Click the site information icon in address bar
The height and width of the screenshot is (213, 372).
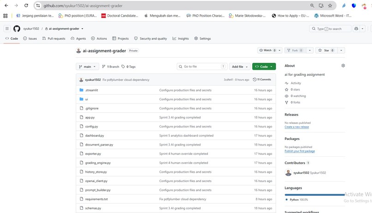(x=38, y=6)
